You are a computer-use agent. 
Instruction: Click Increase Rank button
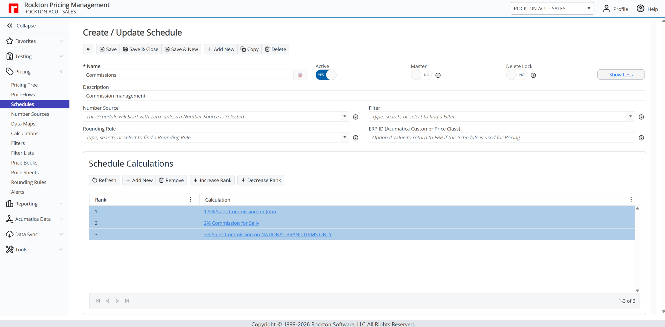[212, 180]
